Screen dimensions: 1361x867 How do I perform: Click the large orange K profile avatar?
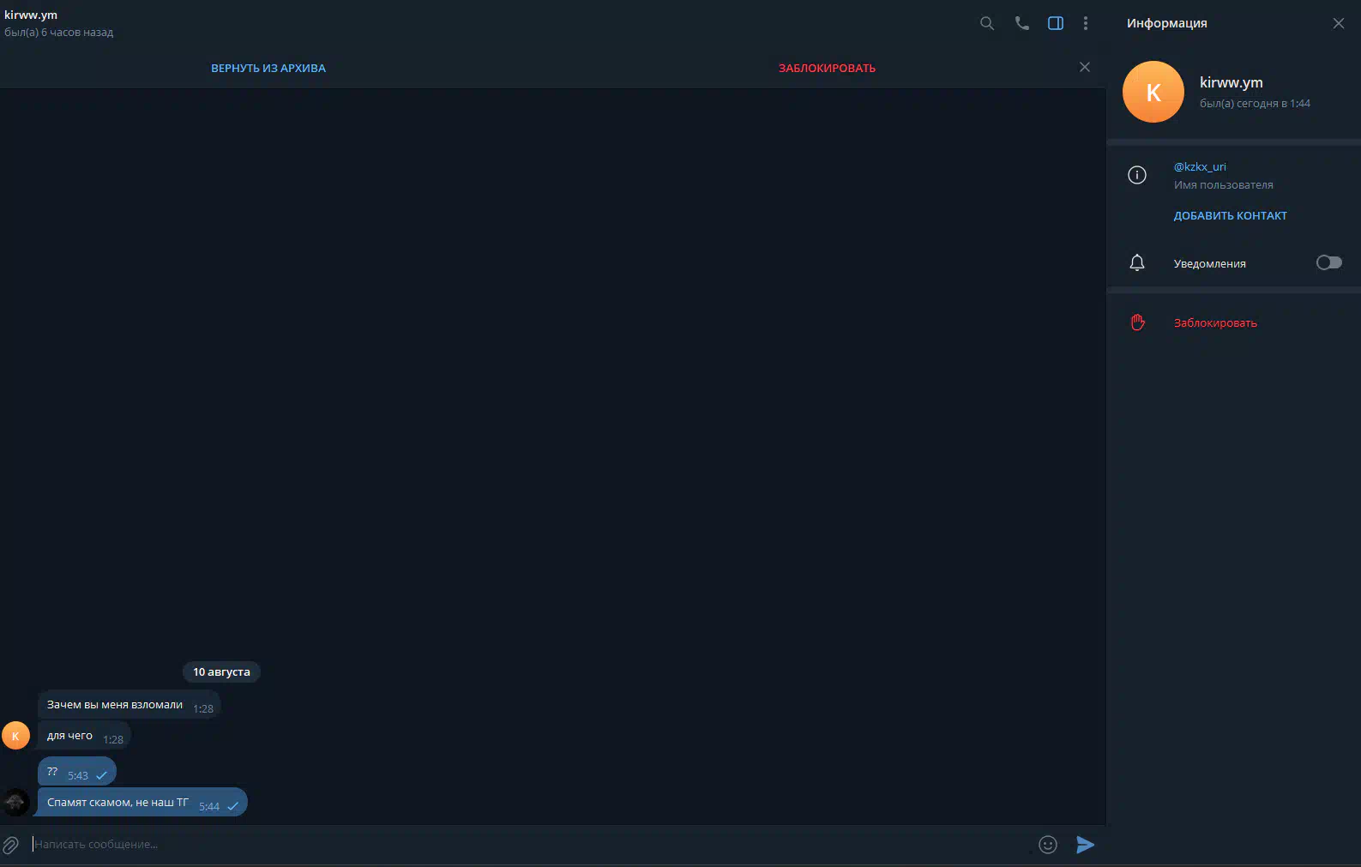(x=1153, y=92)
